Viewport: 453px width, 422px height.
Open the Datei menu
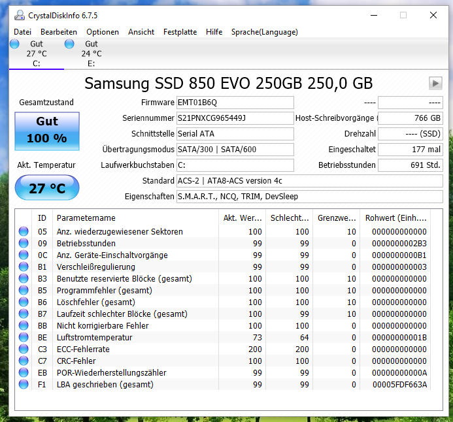[22, 32]
